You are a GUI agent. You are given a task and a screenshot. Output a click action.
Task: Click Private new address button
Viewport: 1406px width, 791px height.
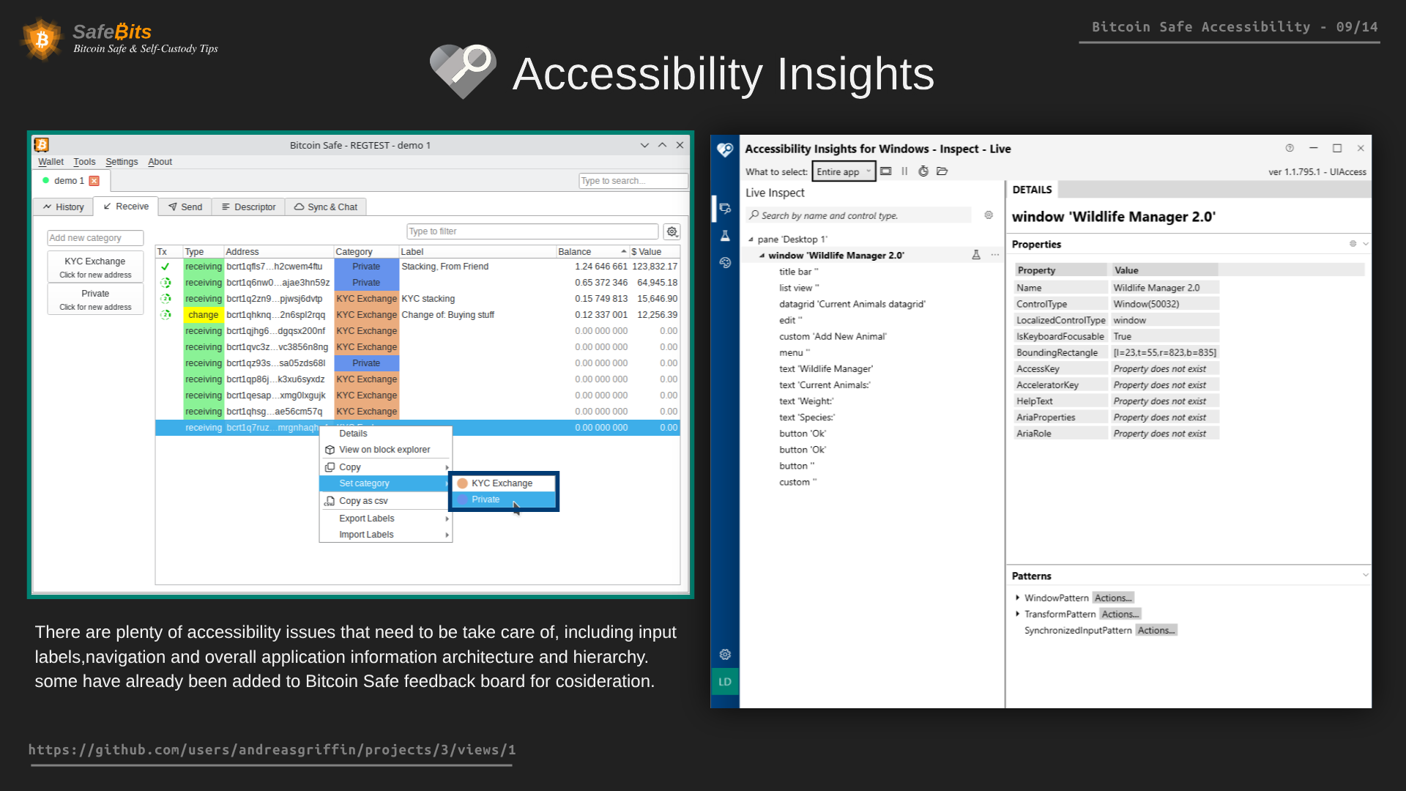pyautogui.click(x=95, y=299)
